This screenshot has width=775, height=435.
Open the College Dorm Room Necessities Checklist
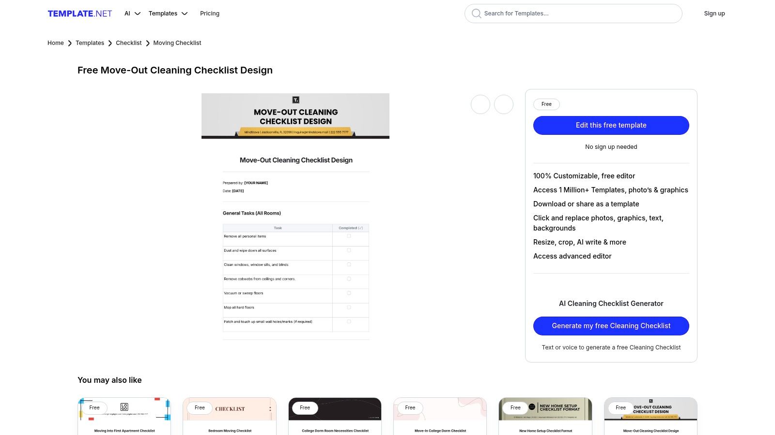coord(335,417)
